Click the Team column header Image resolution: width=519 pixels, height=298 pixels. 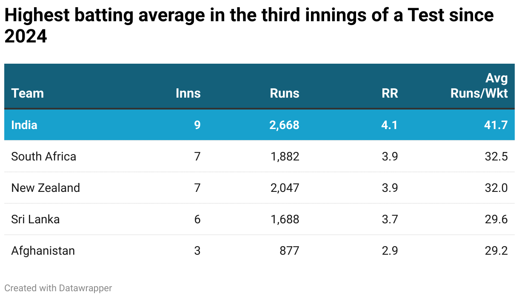coord(28,93)
